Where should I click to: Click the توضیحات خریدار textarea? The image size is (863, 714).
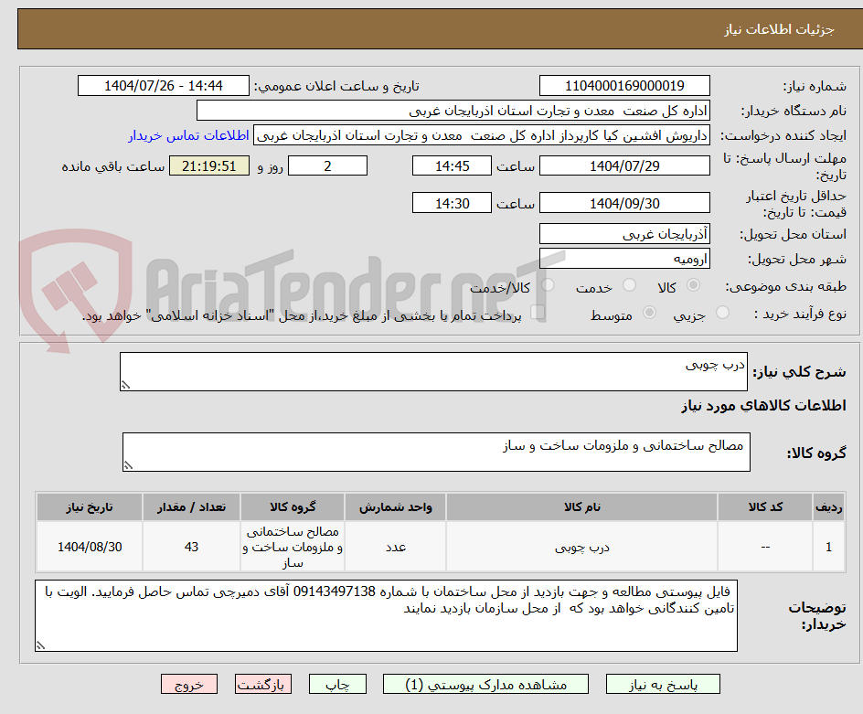[387, 615]
